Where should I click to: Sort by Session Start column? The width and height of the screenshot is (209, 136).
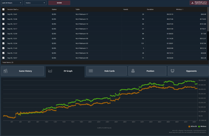point(13,9)
